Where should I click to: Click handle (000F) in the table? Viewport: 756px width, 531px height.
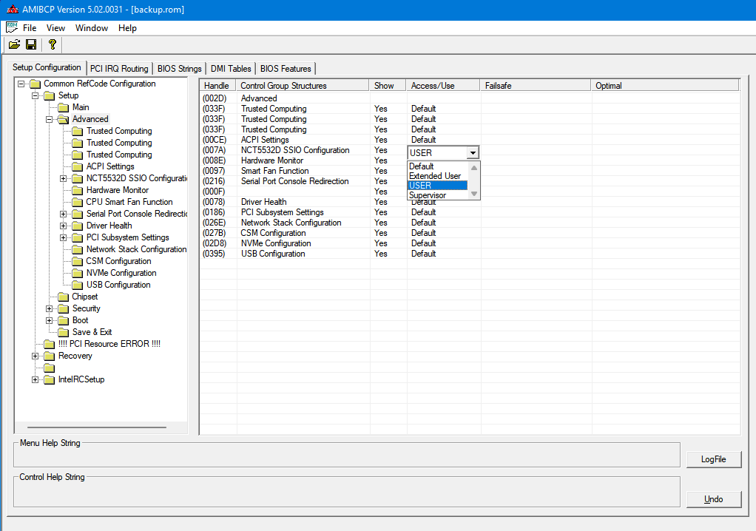pyautogui.click(x=214, y=192)
